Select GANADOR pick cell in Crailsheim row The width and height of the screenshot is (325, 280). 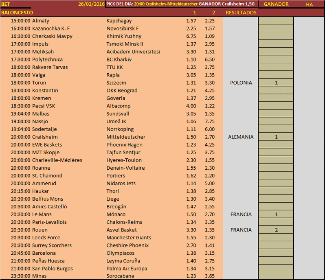pyautogui.click(x=276, y=137)
